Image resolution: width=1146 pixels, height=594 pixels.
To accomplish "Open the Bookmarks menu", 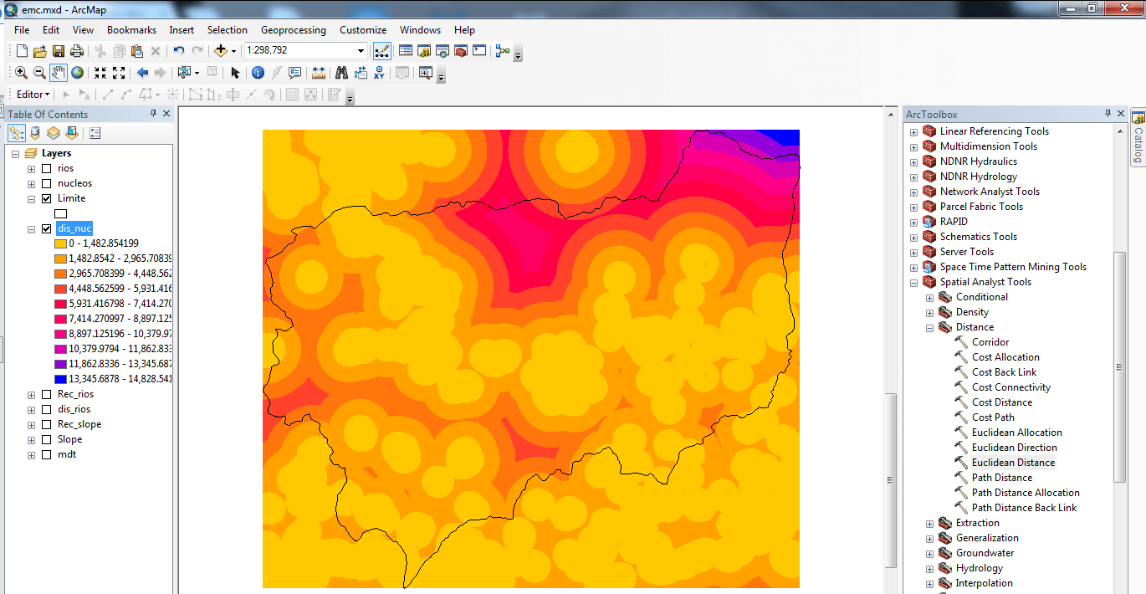I will [x=131, y=30].
